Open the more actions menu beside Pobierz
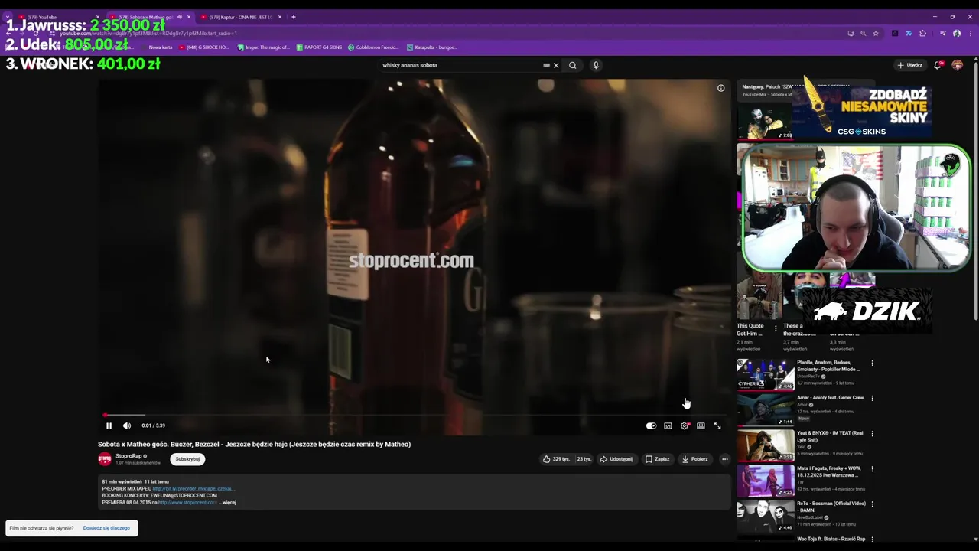This screenshot has height=551, width=979. pos(724,459)
